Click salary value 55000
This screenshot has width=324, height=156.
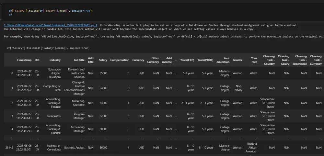click(x=103, y=73)
